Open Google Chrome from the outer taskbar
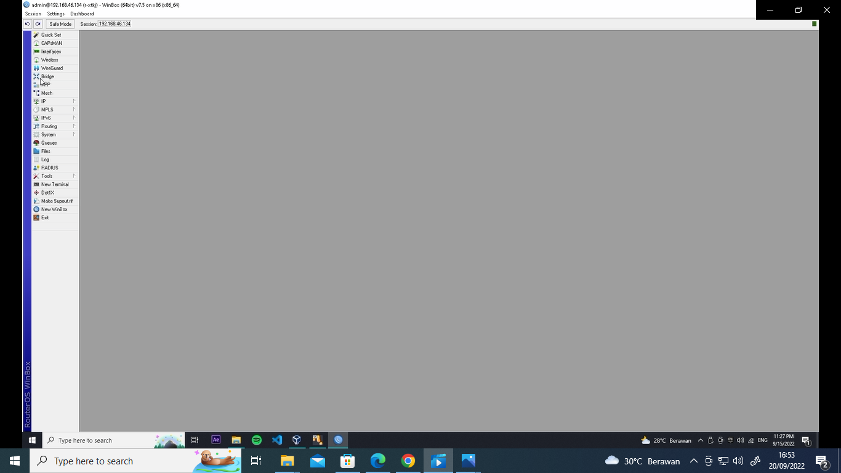This screenshot has width=841, height=473. tap(408, 461)
